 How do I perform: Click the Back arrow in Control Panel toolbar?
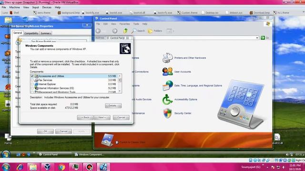(99, 31)
